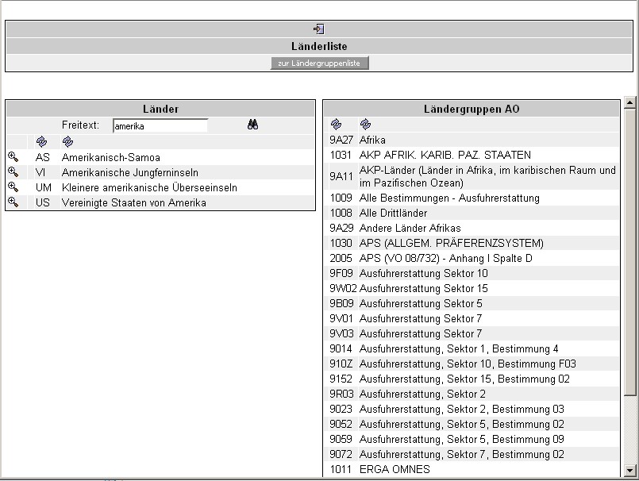
Task: Sort Ländergruppen by name column
Action: point(365,124)
